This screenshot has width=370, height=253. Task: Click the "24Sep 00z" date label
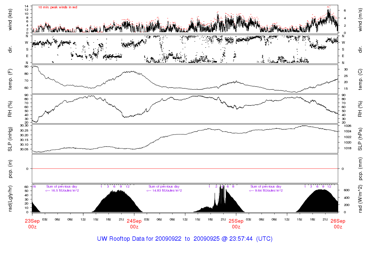[x=134, y=224]
